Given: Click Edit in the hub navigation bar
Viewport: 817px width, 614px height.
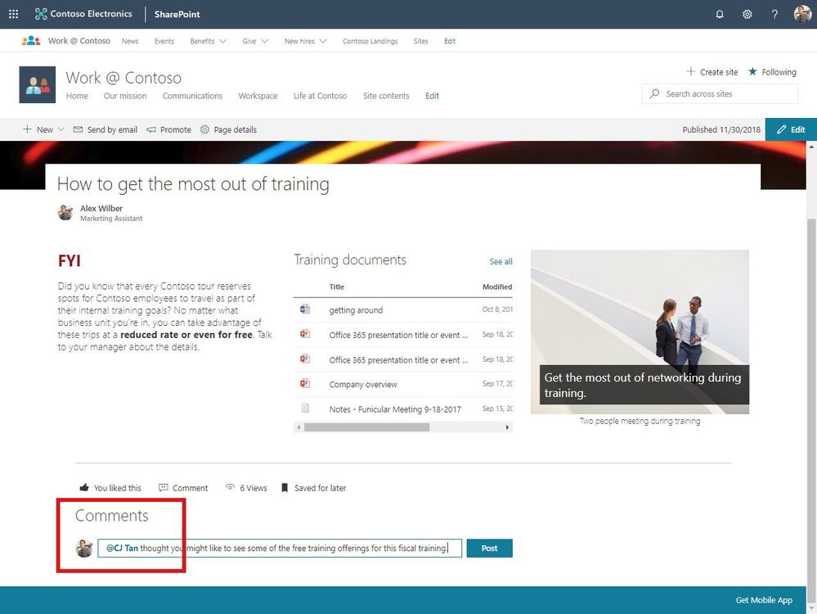Looking at the screenshot, I should [x=450, y=41].
